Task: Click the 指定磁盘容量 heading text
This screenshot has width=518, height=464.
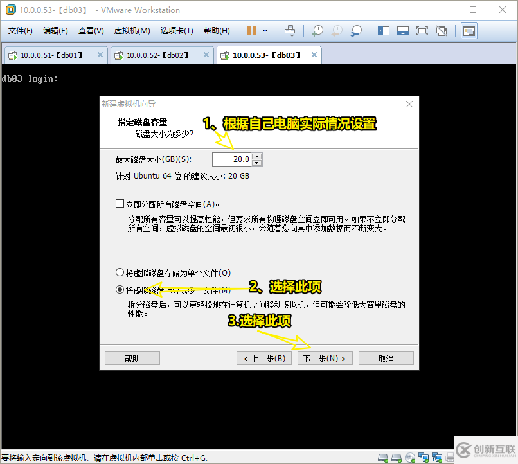Action: coord(143,122)
